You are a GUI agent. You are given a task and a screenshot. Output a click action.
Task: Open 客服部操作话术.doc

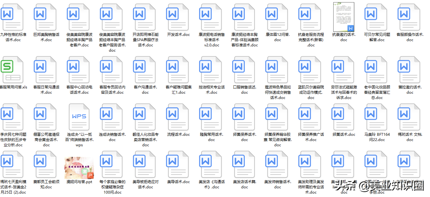[409, 17]
